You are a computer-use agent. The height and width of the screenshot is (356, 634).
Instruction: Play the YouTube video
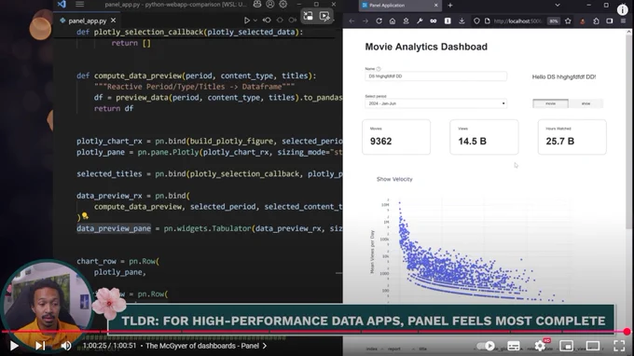(14, 346)
